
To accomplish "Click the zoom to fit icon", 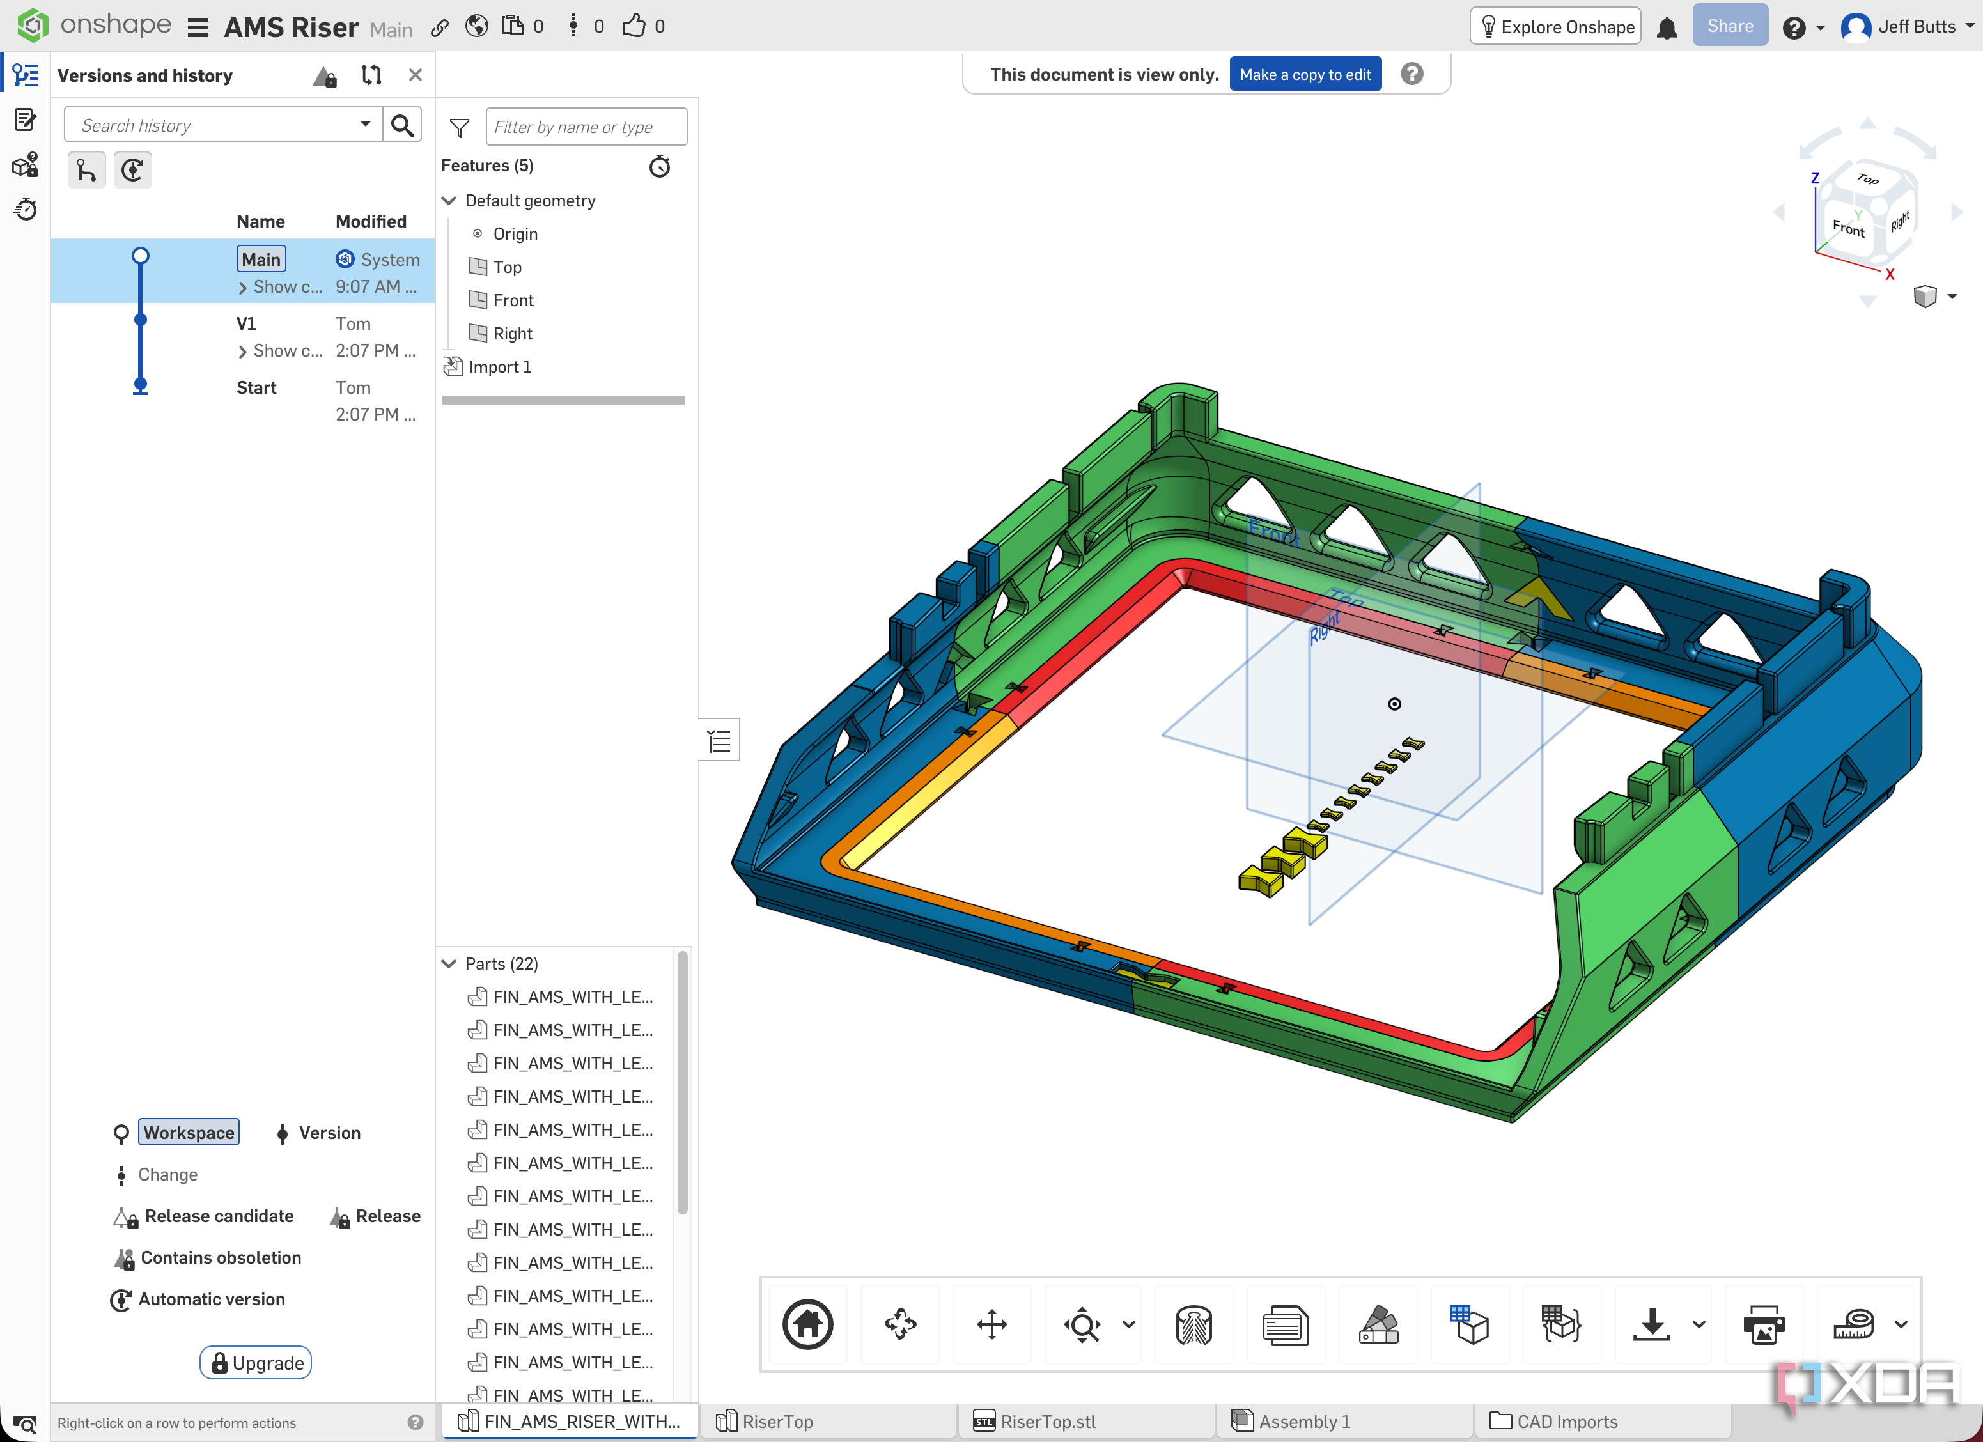I will (1082, 1324).
